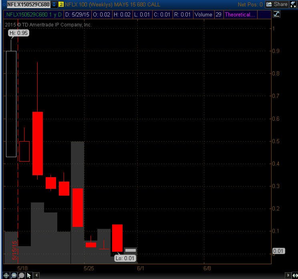Select the Theoretical... study label
Image resolution: width=298 pixels, height=279 pixels.
click(240, 15)
